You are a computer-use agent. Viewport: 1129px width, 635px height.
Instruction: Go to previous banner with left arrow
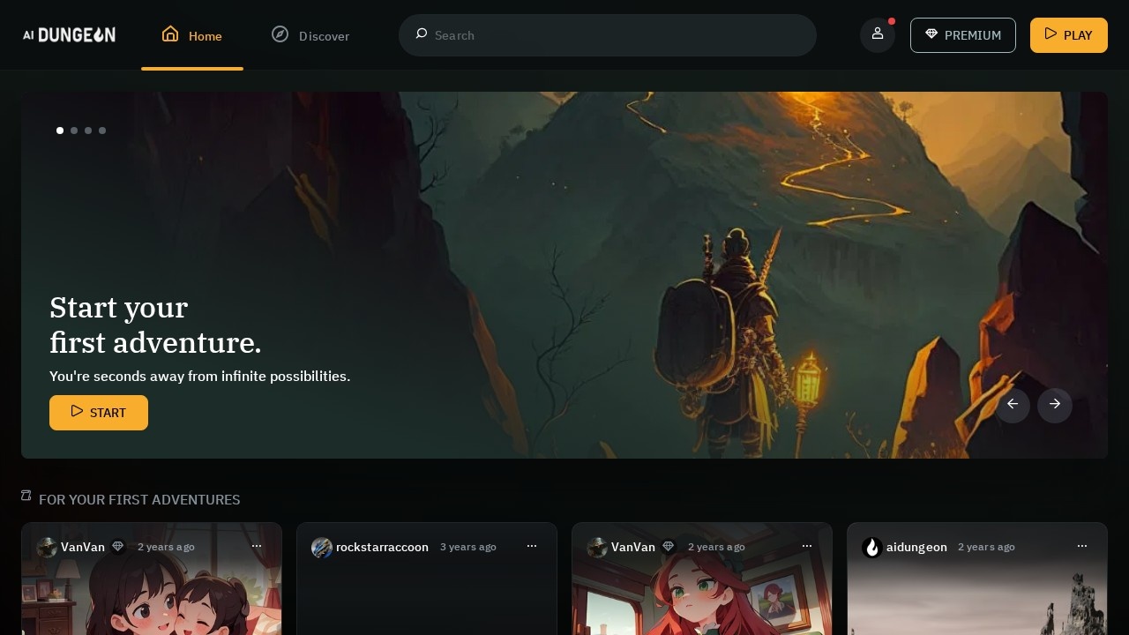coord(1012,405)
